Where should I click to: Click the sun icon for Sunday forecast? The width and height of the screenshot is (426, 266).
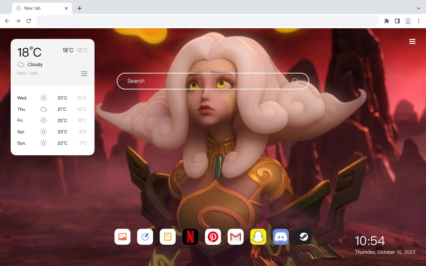(x=44, y=143)
